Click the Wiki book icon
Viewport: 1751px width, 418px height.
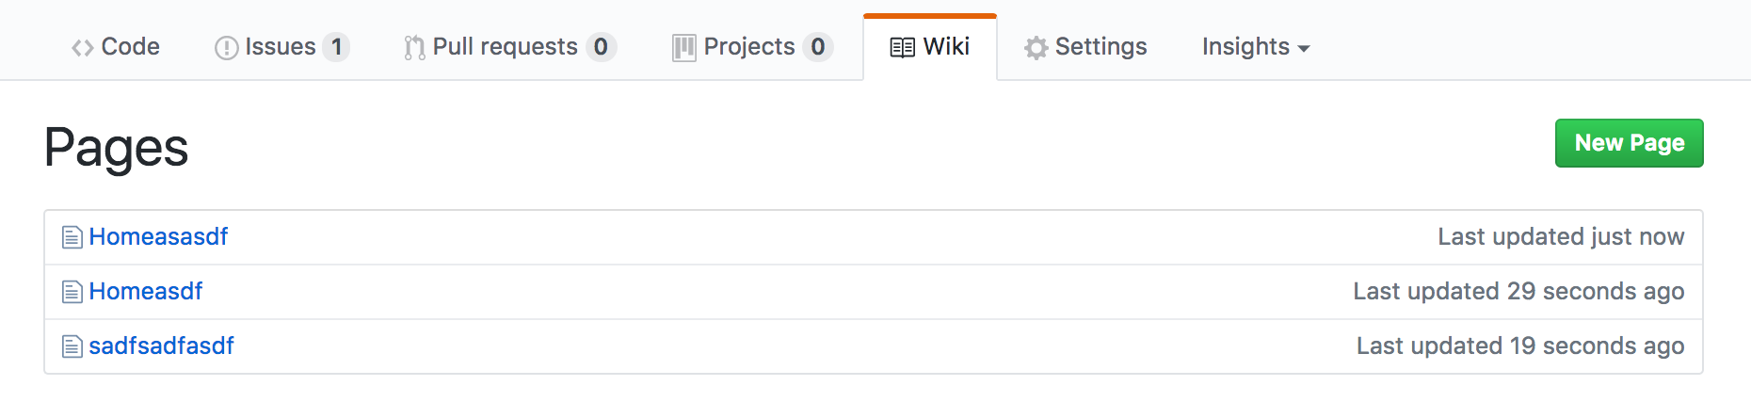point(902,48)
